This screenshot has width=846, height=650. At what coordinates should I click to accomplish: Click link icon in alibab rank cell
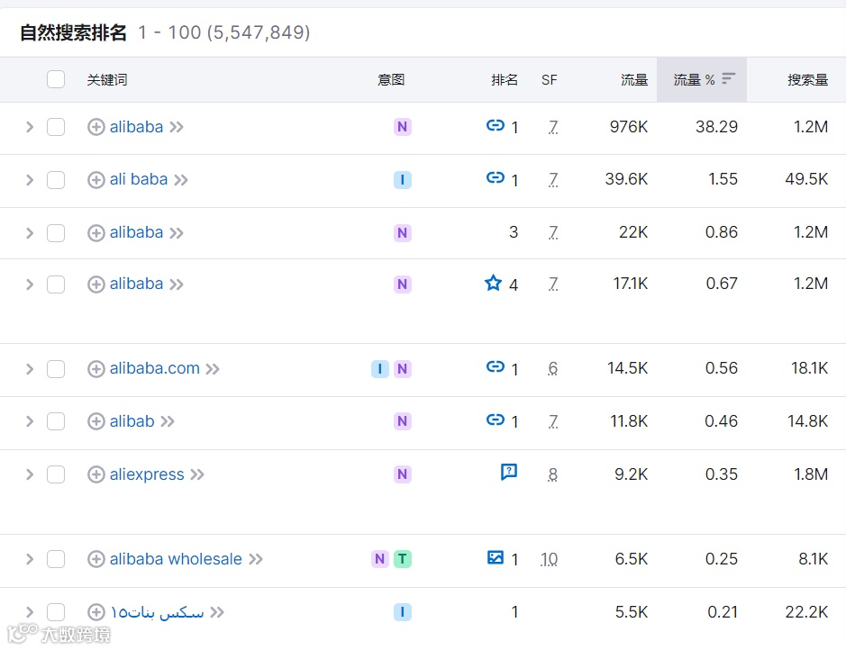point(496,420)
